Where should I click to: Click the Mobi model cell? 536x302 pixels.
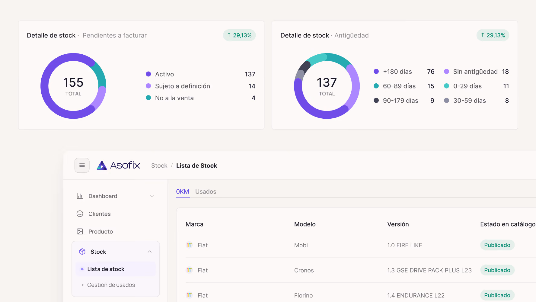(301, 245)
